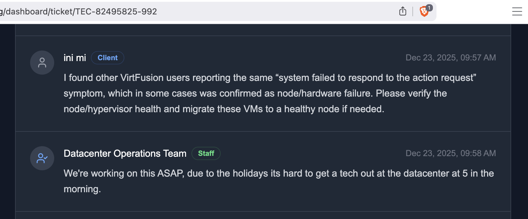Open the browser hamburger menu
528x219 pixels.
click(x=517, y=11)
